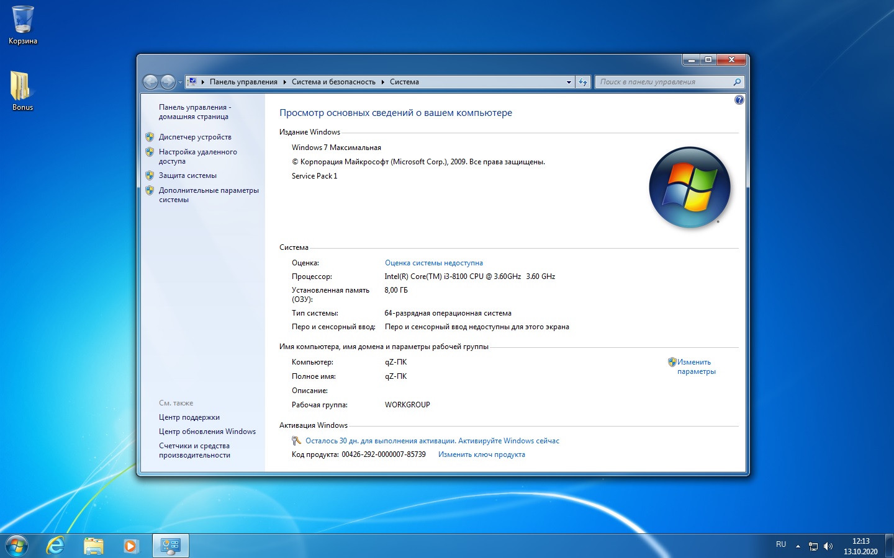Open Защита системы link

click(187, 175)
